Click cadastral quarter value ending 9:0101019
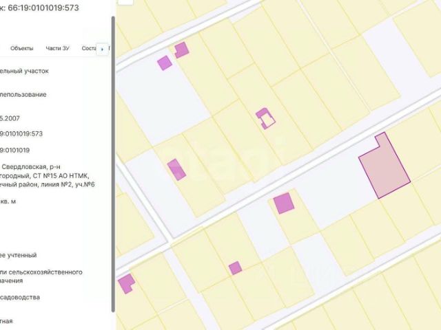The width and height of the screenshot is (441, 330). (14, 150)
